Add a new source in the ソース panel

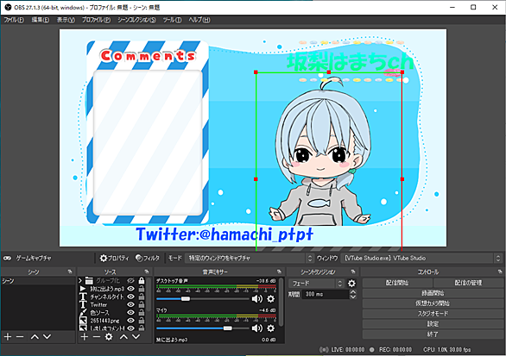85,337
